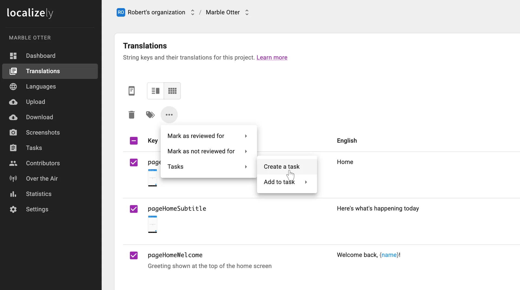Viewport: 520px width, 290px height.
Task: Expand Mark as reviewed for submenu
Action: [209, 136]
